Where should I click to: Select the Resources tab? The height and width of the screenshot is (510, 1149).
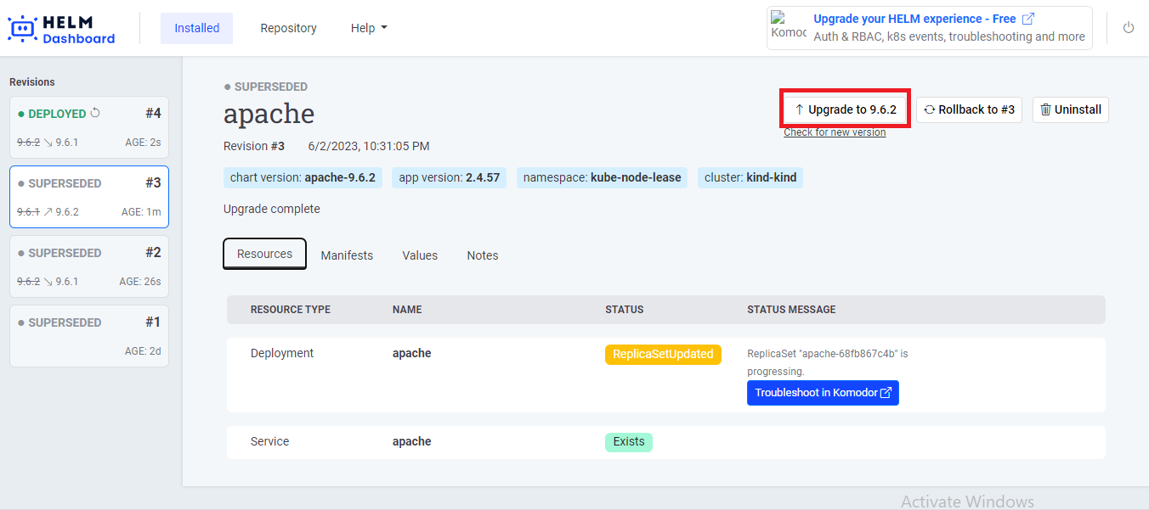click(x=264, y=254)
